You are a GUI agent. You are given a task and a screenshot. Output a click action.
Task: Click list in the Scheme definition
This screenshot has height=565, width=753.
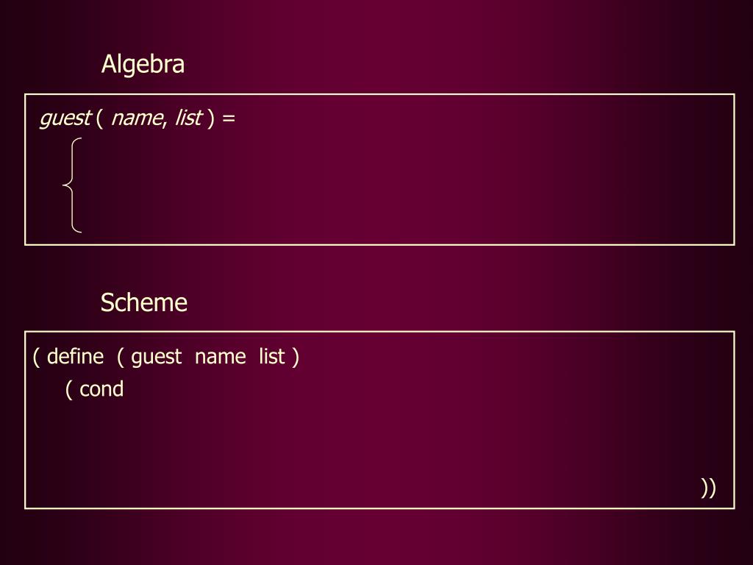272,357
